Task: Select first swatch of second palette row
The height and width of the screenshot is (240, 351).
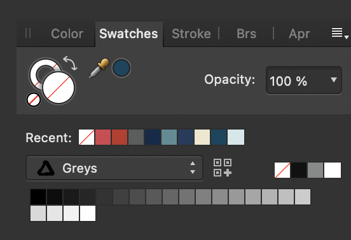Action: point(38,213)
